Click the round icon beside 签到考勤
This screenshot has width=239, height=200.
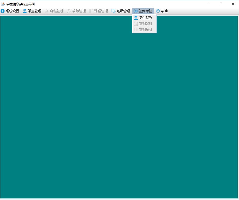[x=135, y=11]
